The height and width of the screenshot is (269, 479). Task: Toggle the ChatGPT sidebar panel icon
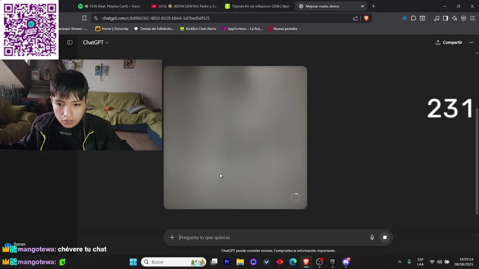point(70,43)
